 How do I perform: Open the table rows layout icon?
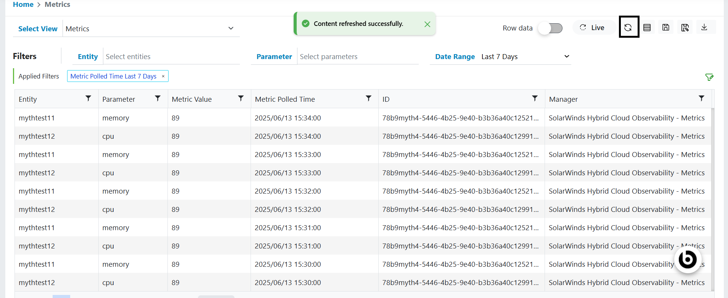[647, 27]
